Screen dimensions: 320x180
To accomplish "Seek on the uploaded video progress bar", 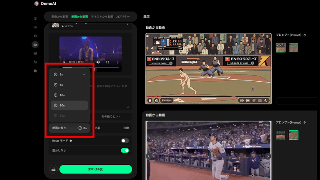I will point(91,67).
